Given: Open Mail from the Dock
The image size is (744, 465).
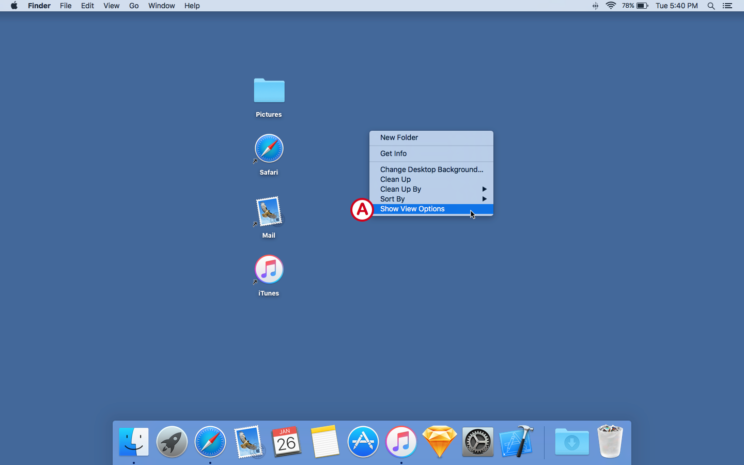Looking at the screenshot, I should [x=248, y=442].
